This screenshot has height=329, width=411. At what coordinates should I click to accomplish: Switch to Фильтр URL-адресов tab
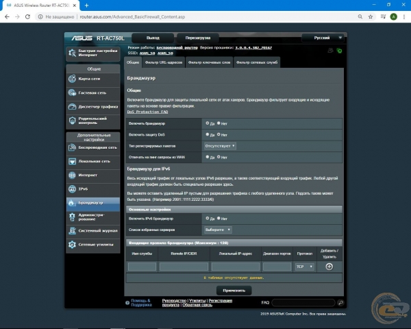tap(164, 62)
